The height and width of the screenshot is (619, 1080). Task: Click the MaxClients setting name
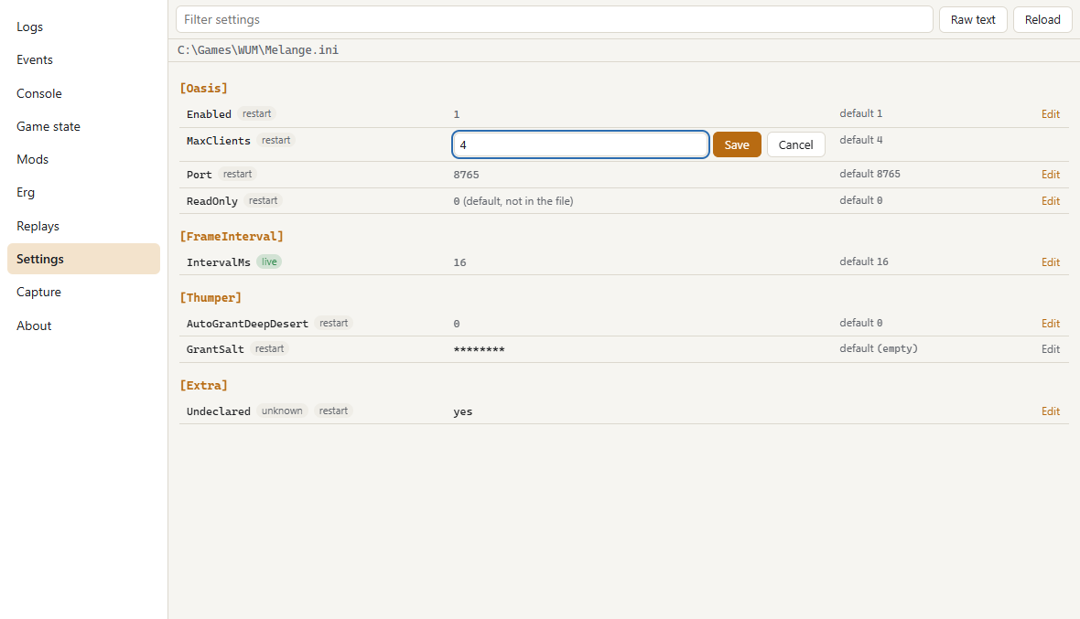(219, 140)
